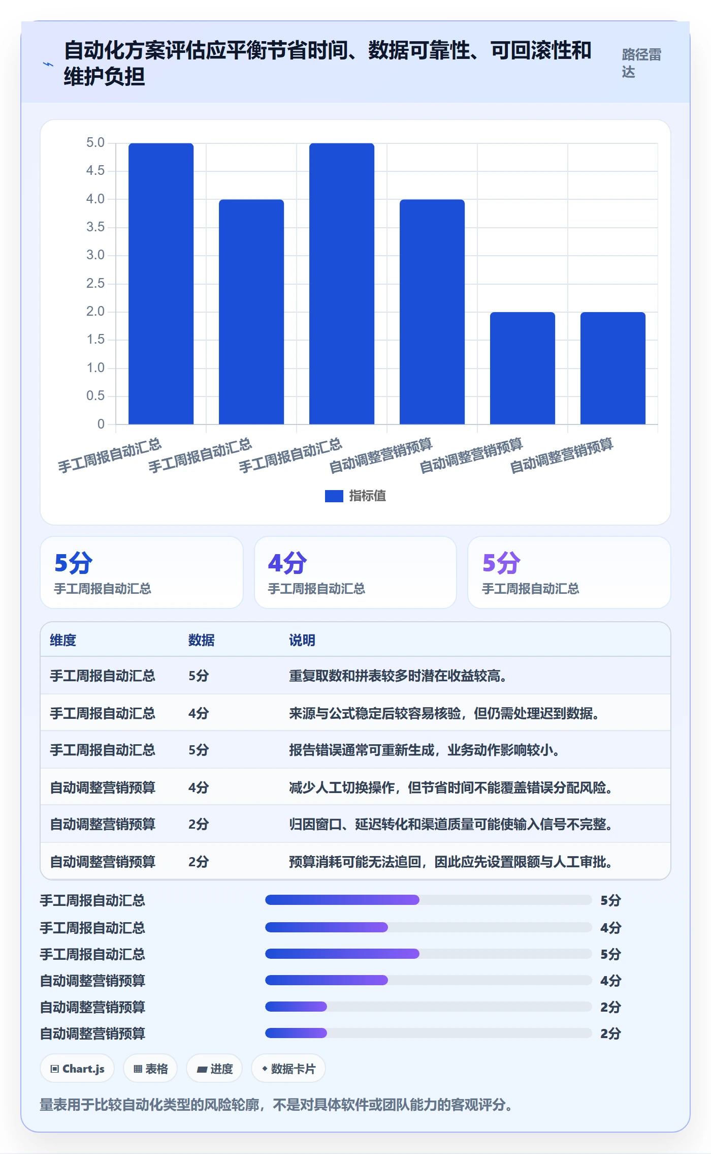Click 4分 in the 来源与公式稳定 table row
The image size is (711, 1154).
coord(199,713)
